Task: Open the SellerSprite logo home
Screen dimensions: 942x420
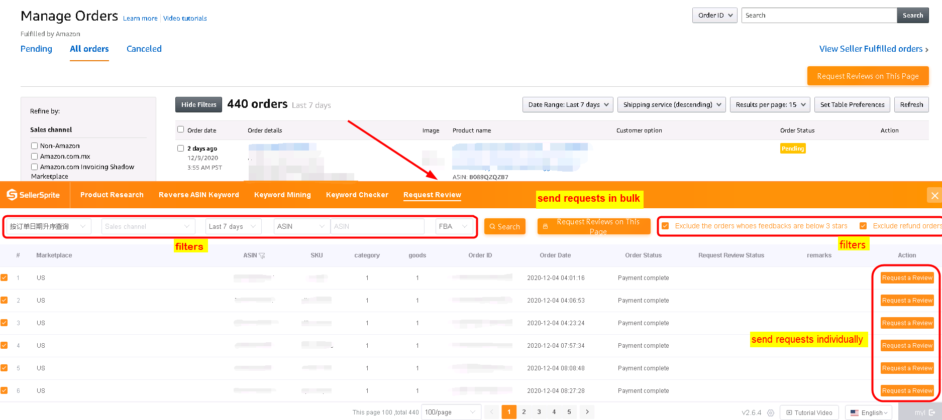Action: [x=33, y=195]
